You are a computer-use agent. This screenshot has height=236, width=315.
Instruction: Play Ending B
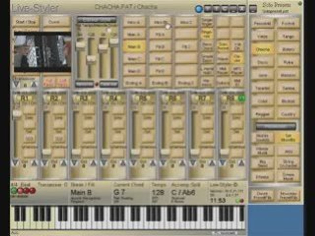pos(160,83)
